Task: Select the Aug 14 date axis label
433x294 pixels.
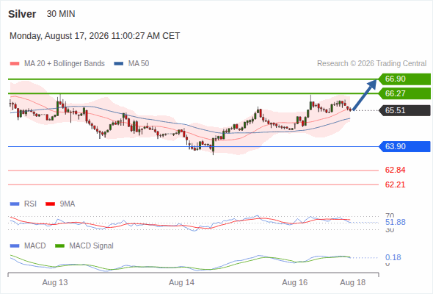Action: coord(181,282)
